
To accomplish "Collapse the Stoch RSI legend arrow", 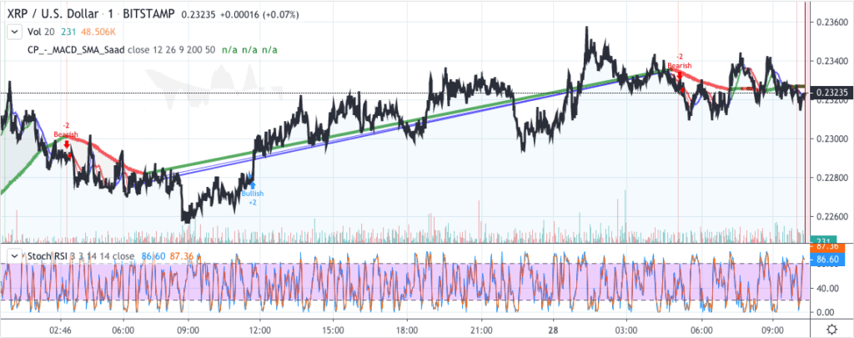I will (x=13, y=255).
